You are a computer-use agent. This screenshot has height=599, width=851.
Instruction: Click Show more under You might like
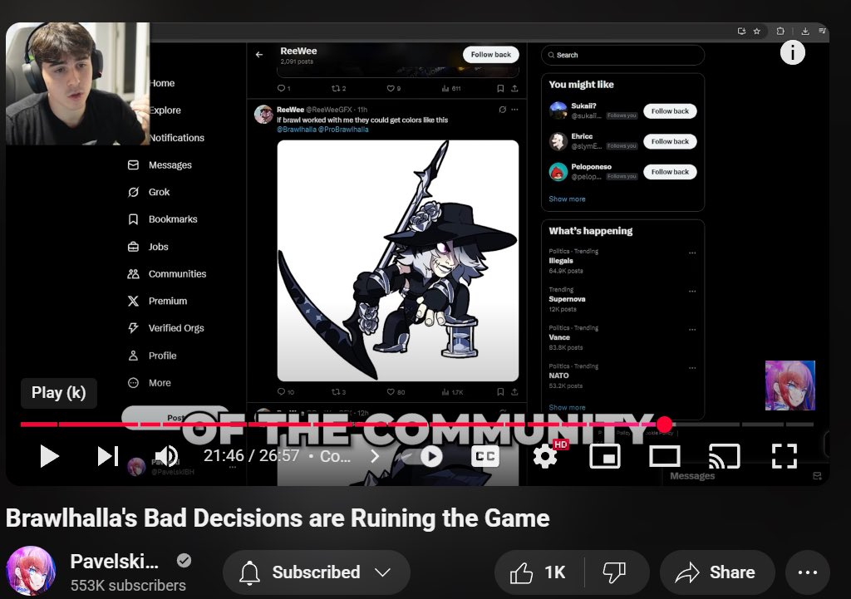click(567, 199)
